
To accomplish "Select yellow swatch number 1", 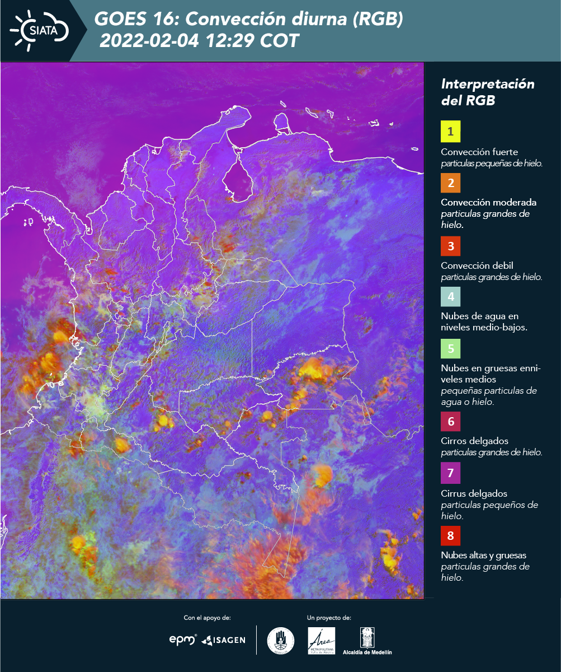I will click(x=450, y=132).
